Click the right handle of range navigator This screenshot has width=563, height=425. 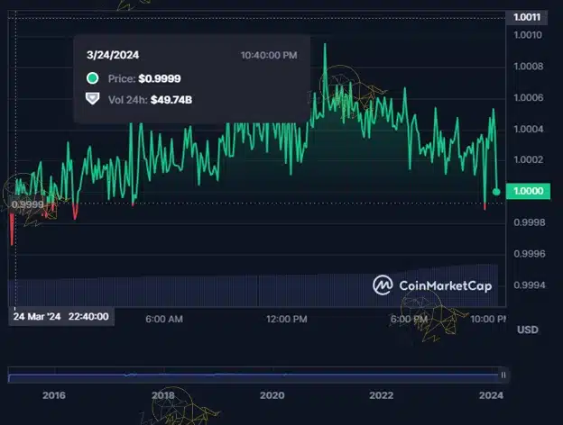[x=503, y=374]
